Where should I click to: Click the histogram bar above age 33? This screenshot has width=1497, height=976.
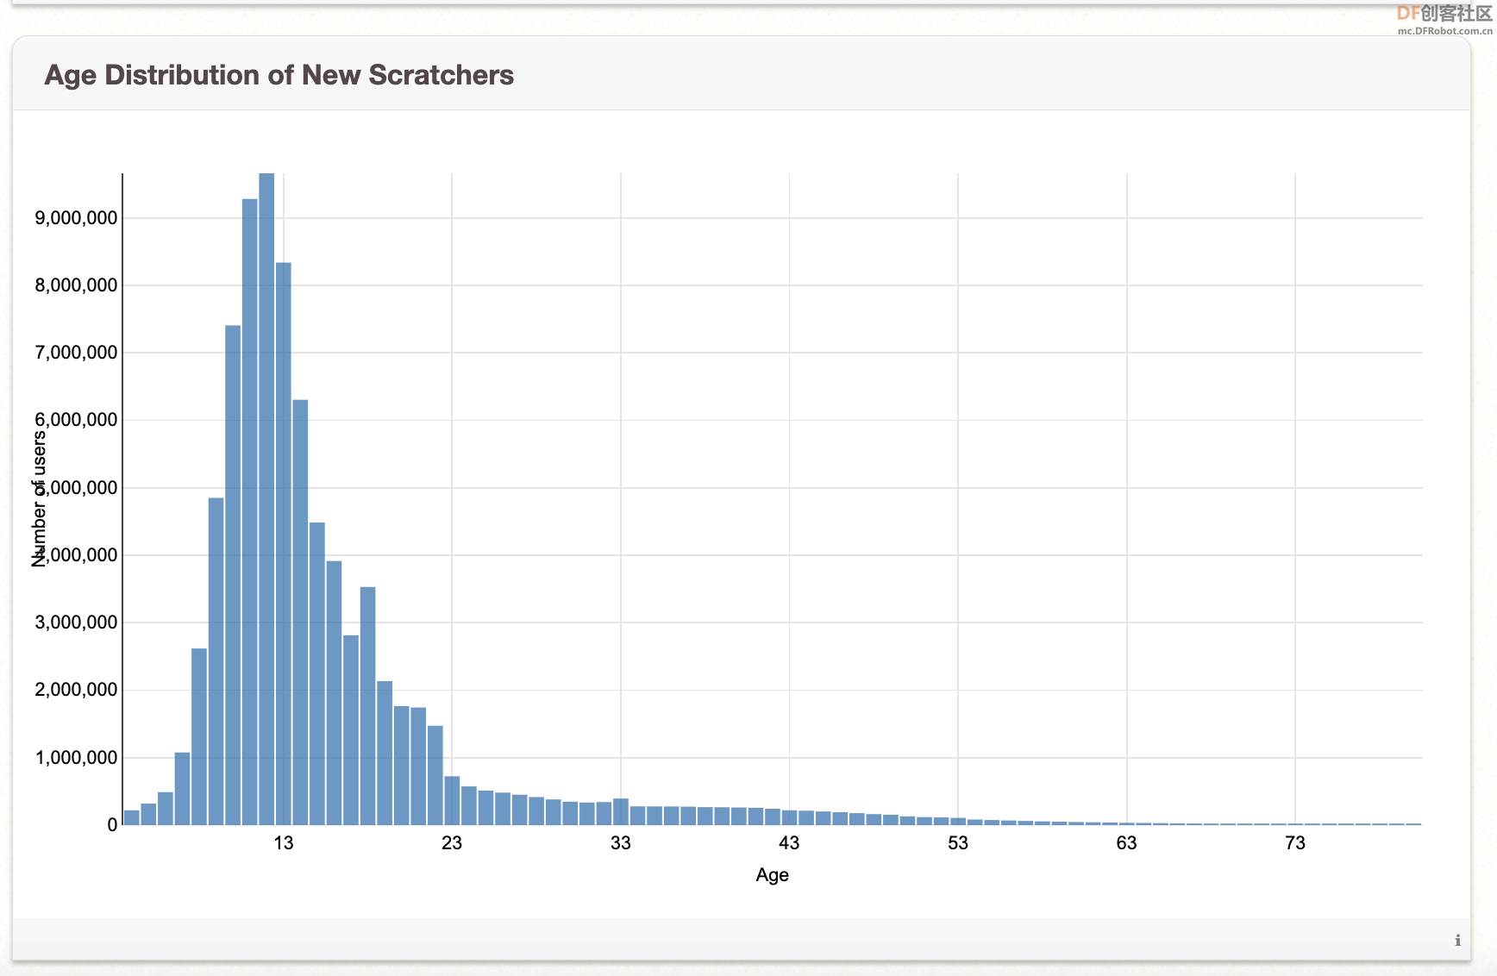point(621,811)
